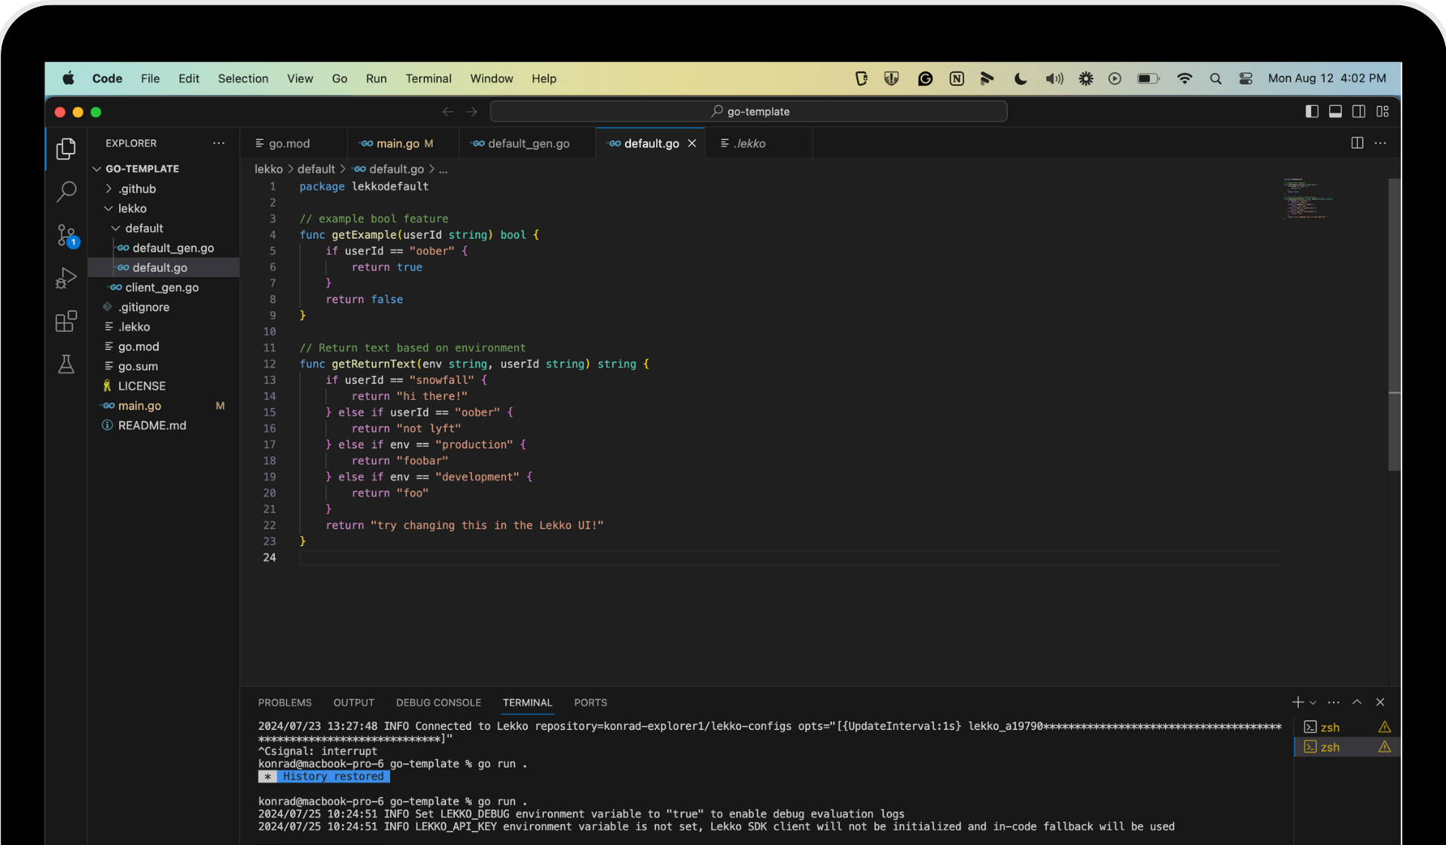Open the PORTS panel tab
This screenshot has width=1446, height=845.
pyautogui.click(x=590, y=702)
